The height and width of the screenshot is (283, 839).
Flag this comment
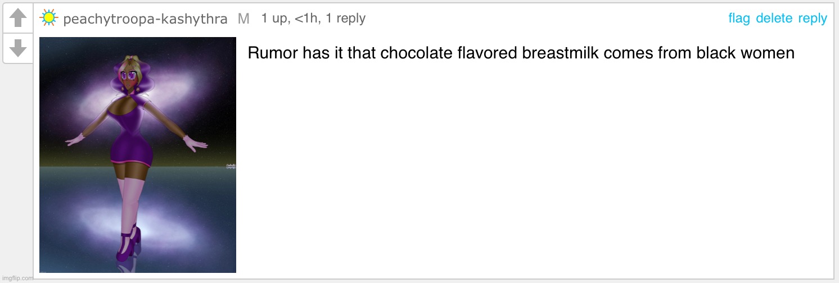(x=739, y=19)
